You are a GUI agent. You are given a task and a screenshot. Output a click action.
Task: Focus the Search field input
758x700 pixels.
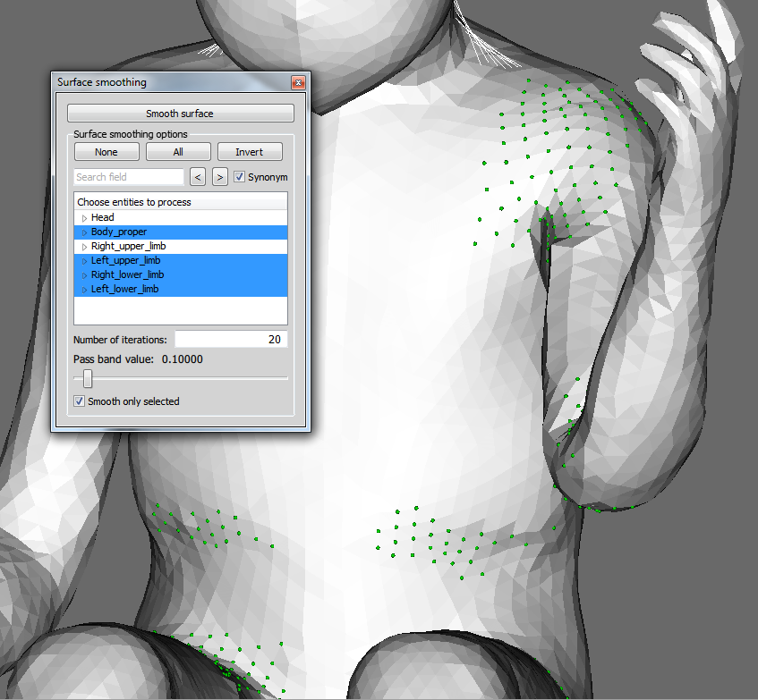[x=129, y=177]
